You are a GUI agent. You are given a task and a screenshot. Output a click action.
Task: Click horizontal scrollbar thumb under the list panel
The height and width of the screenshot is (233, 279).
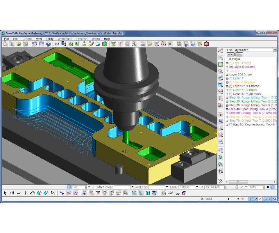tap(238, 182)
